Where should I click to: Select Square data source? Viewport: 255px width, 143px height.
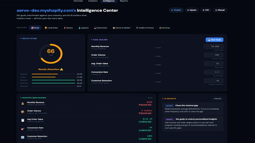tap(192, 10)
